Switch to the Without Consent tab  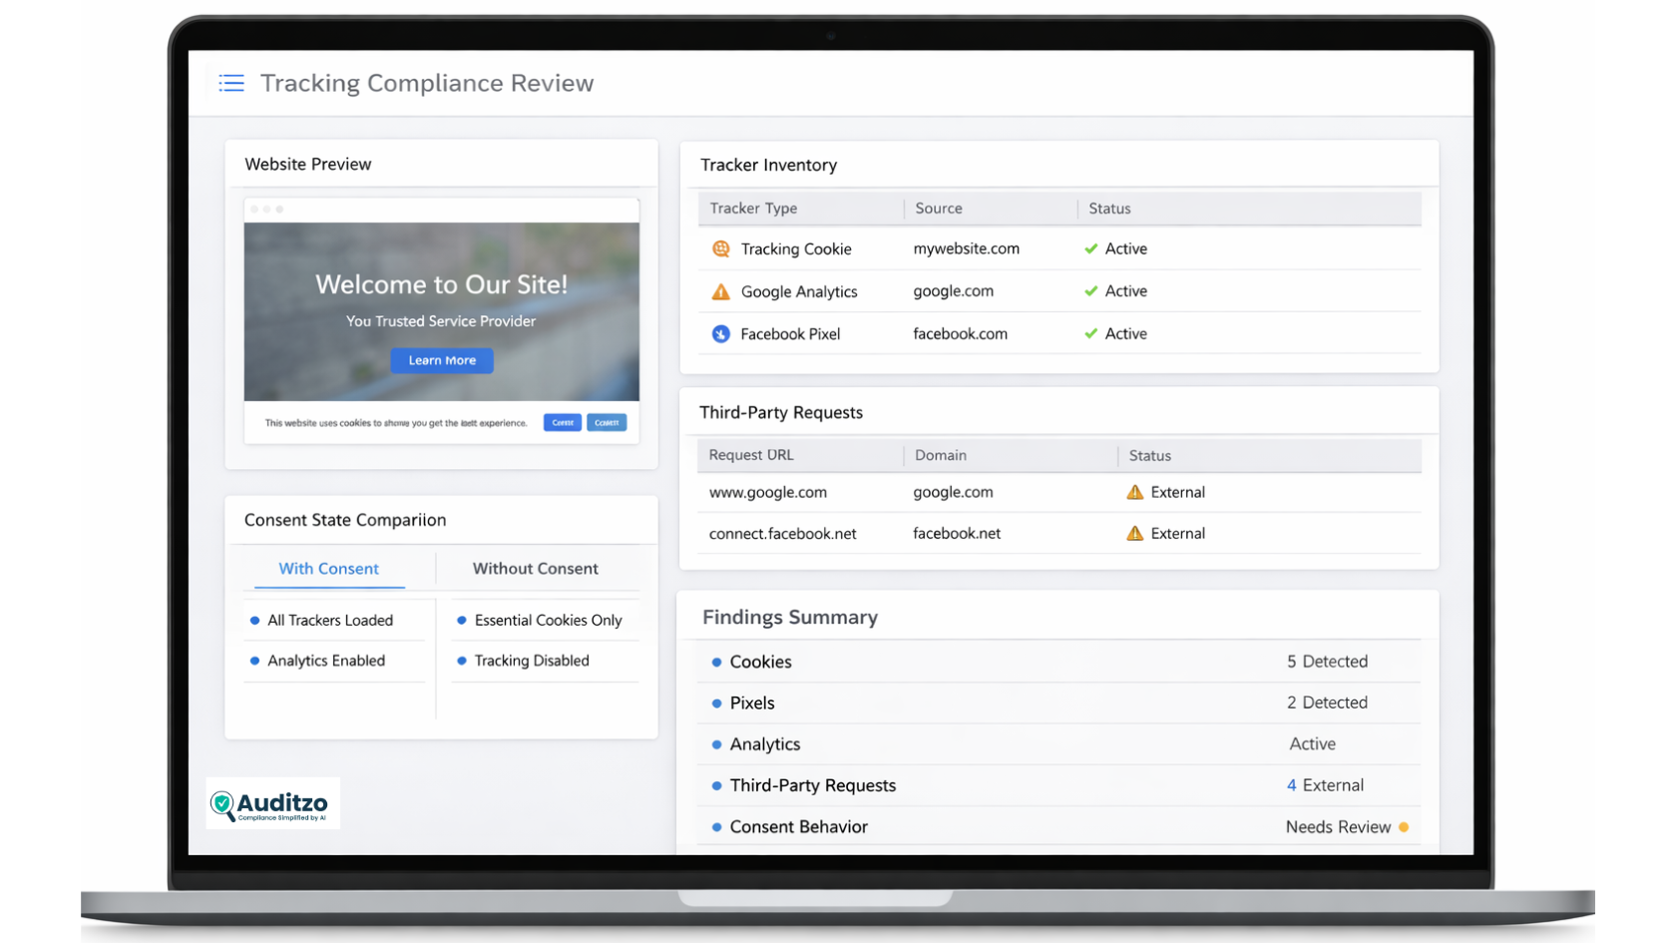click(535, 569)
